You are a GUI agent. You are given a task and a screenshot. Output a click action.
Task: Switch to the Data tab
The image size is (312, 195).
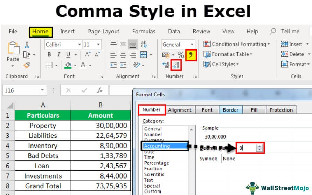(x=174, y=31)
